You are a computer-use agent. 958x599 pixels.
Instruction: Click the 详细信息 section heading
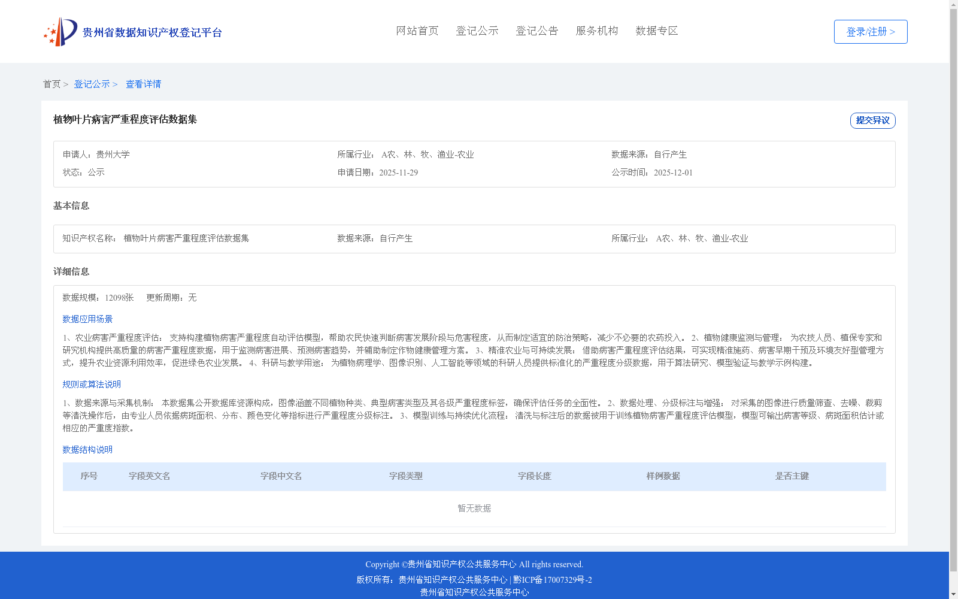coord(71,271)
